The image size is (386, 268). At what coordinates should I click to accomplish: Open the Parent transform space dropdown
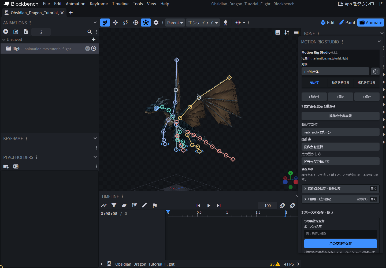[x=175, y=23]
